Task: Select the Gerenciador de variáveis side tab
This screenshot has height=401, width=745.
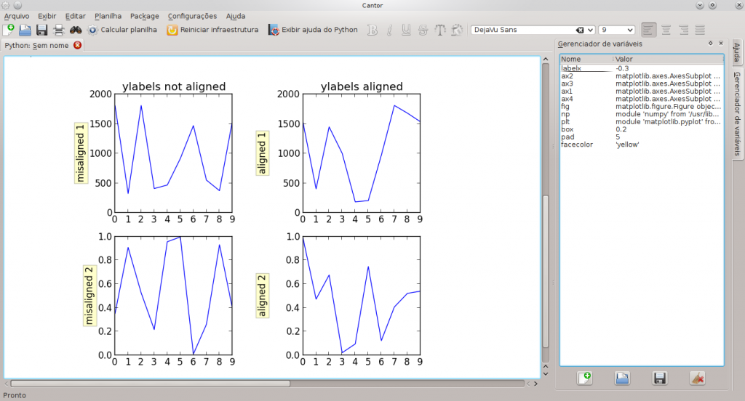Action: point(738,113)
